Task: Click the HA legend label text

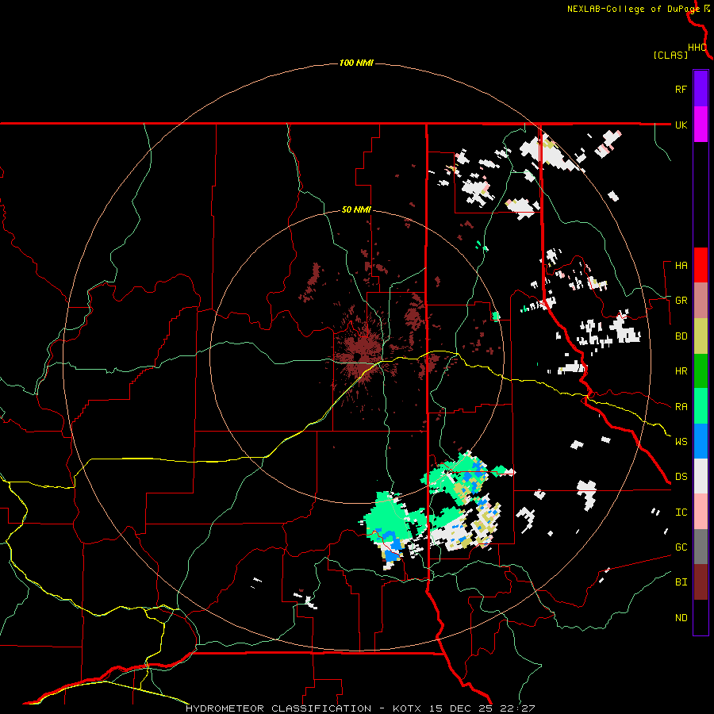Action: coord(681,266)
